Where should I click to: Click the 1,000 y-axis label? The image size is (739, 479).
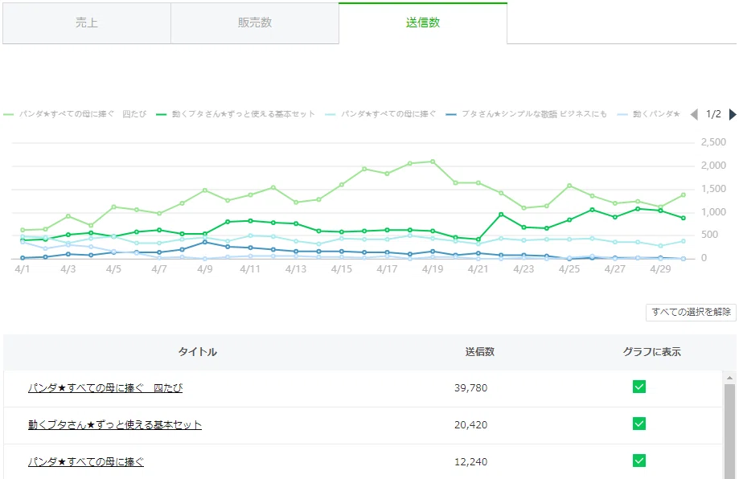[713, 212]
